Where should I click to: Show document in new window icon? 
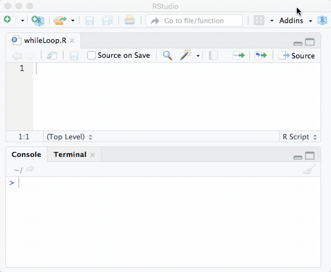52,56
